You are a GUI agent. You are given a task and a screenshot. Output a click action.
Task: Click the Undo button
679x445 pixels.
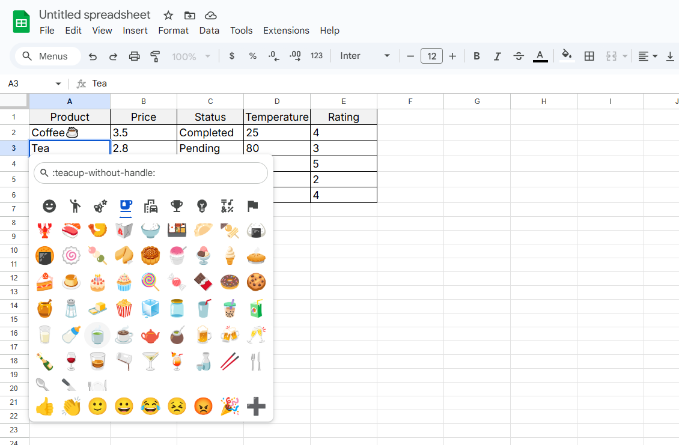(x=92, y=56)
